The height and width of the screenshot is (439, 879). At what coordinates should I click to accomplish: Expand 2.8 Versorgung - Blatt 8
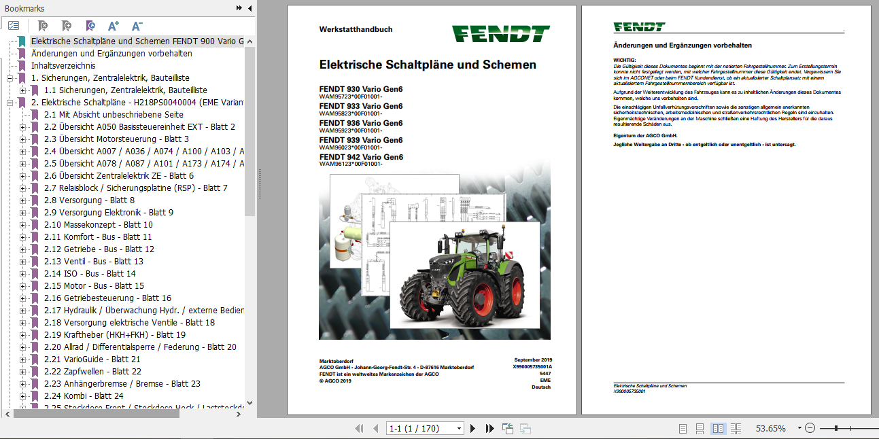coord(23,200)
